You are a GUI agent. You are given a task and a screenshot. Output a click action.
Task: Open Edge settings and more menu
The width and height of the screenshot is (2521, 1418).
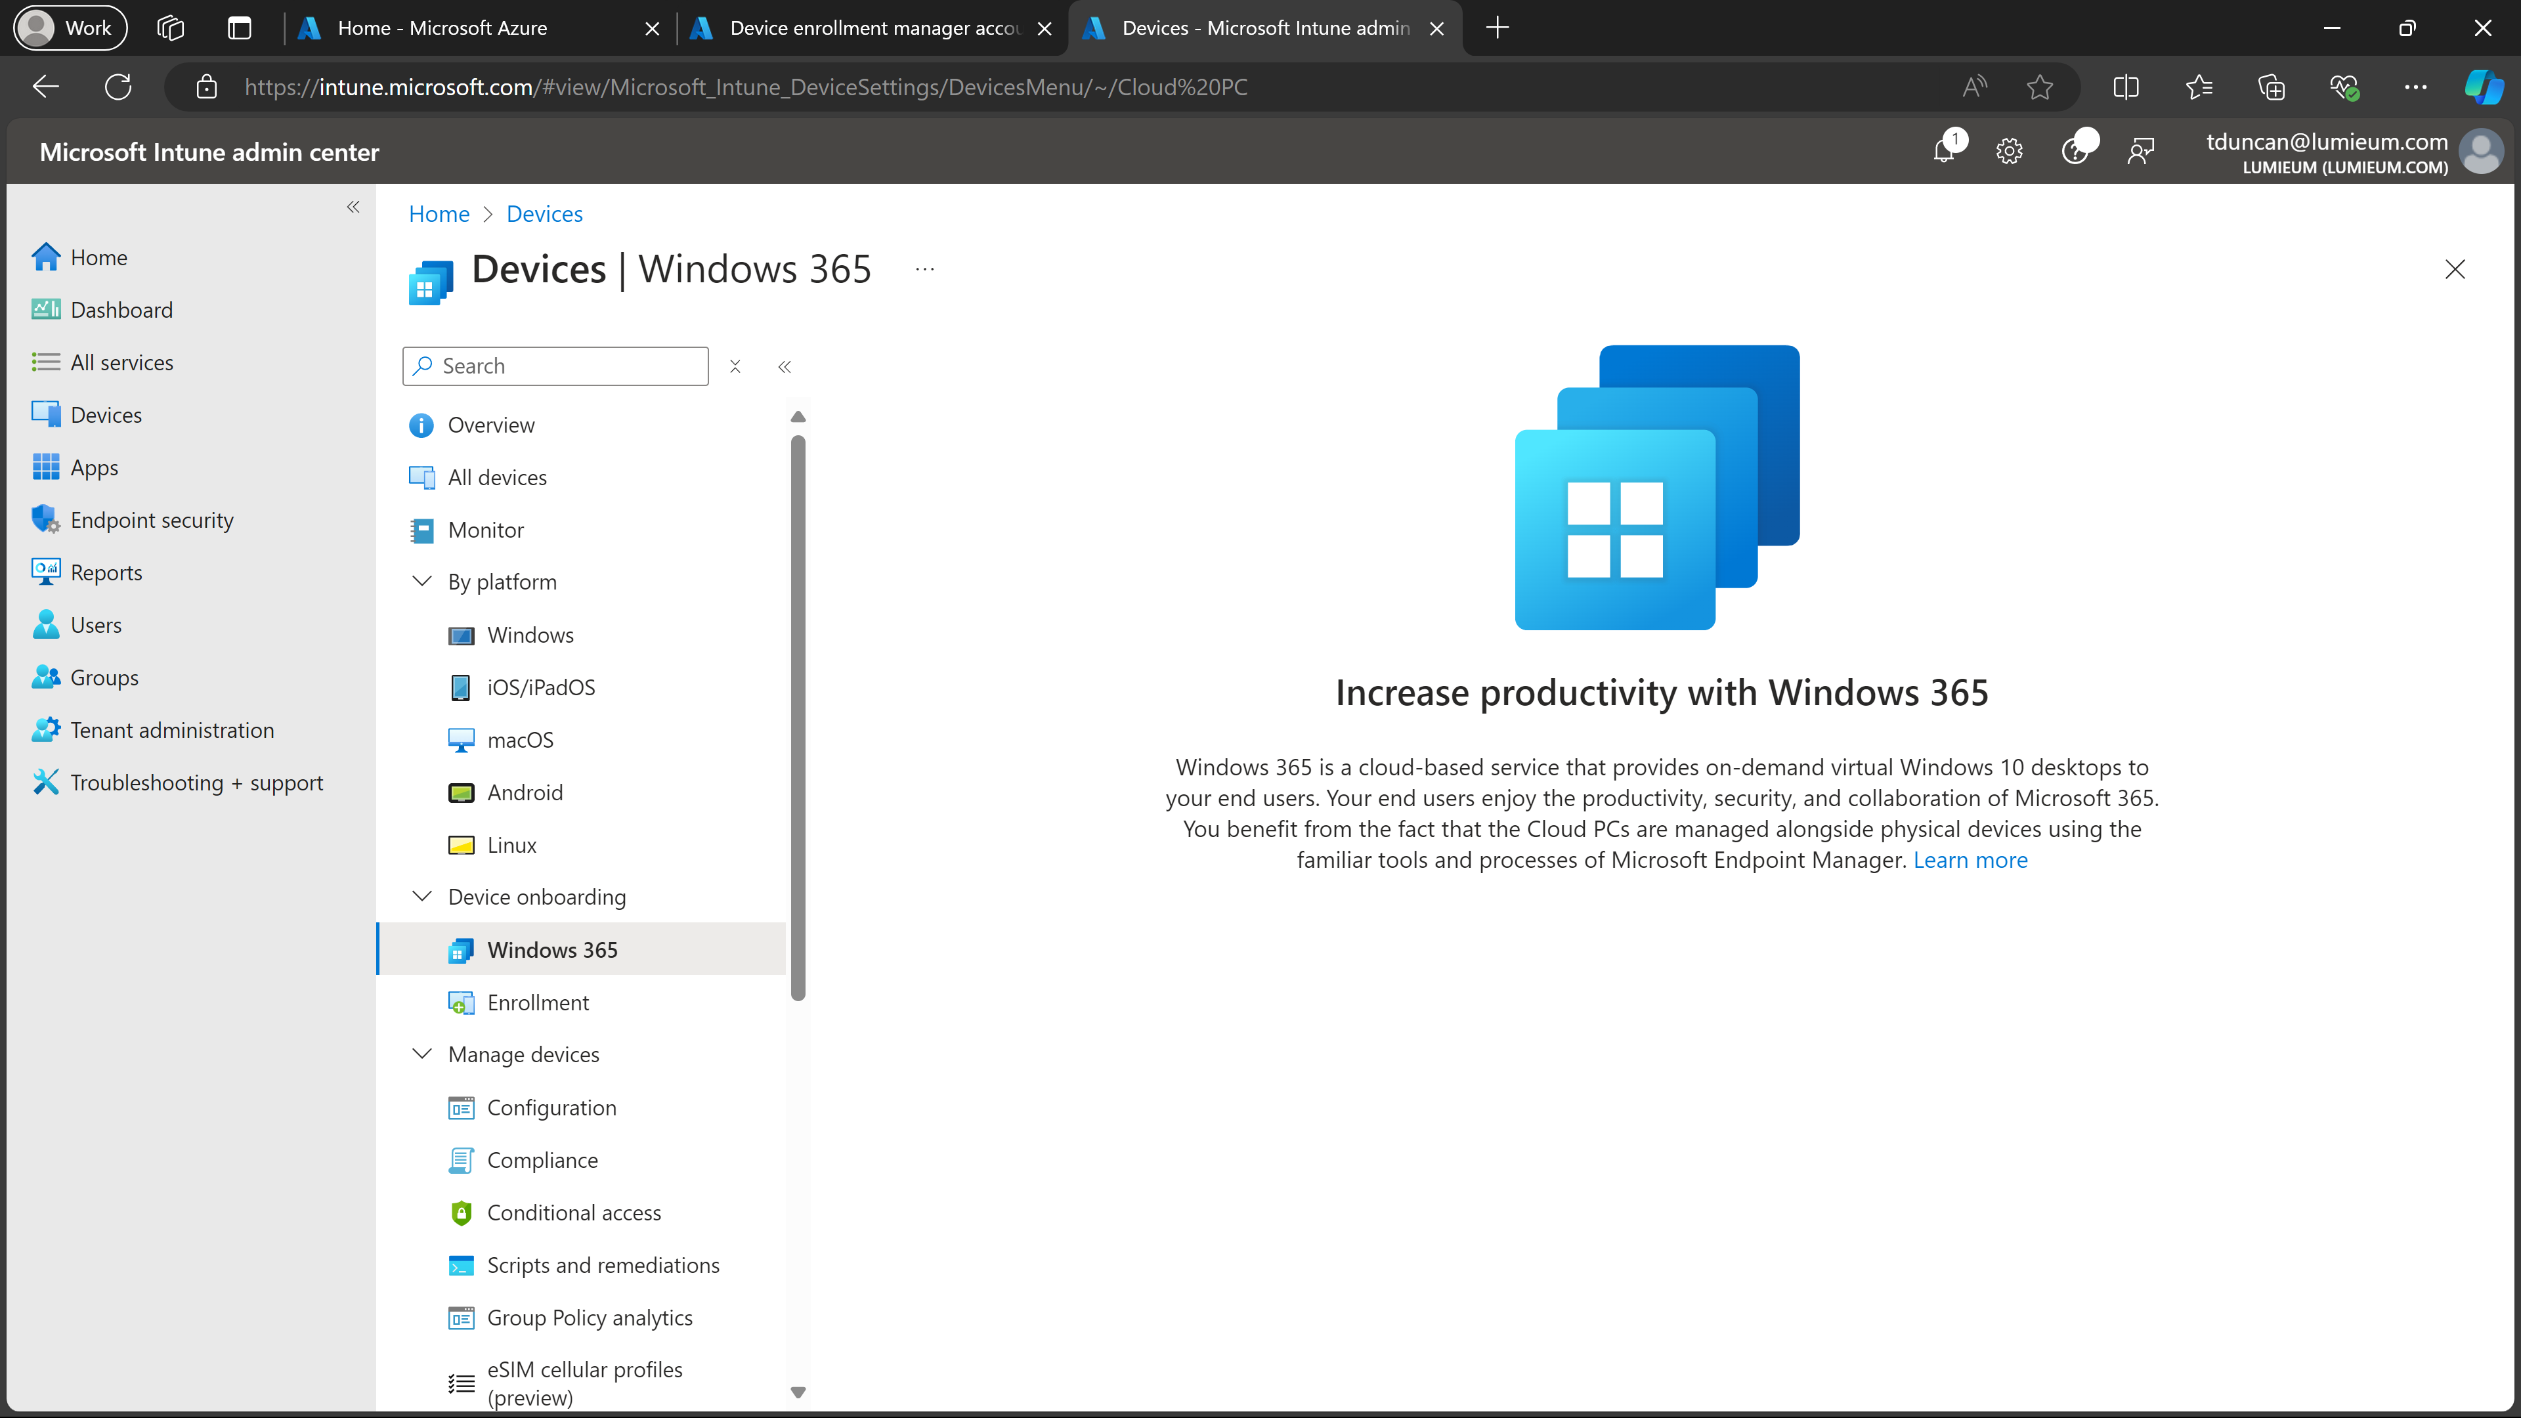pos(2415,87)
